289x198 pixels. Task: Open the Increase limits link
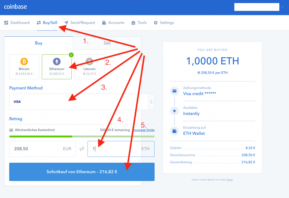coord(144,130)
